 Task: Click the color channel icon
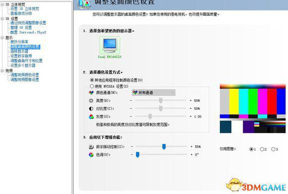(x=91, y=92)
